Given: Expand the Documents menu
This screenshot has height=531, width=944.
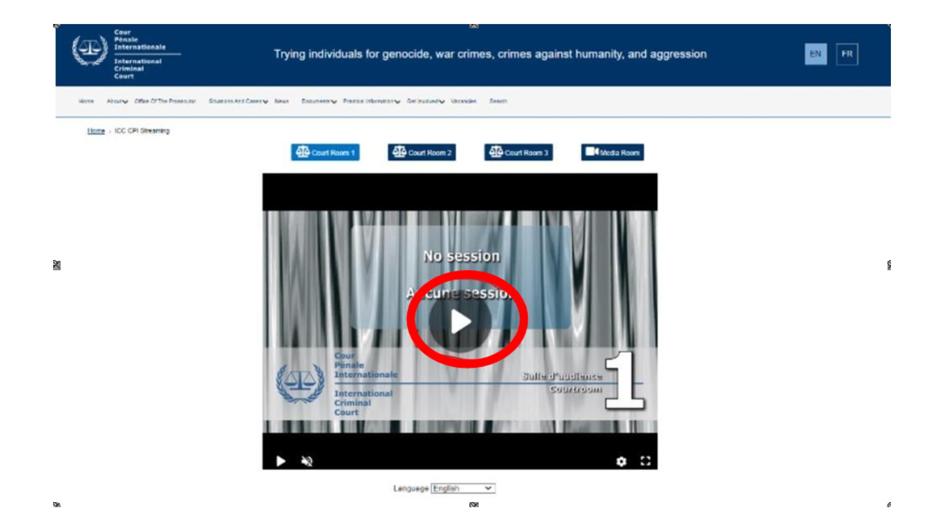Looking at the screenshot, I should pos(319,101).
